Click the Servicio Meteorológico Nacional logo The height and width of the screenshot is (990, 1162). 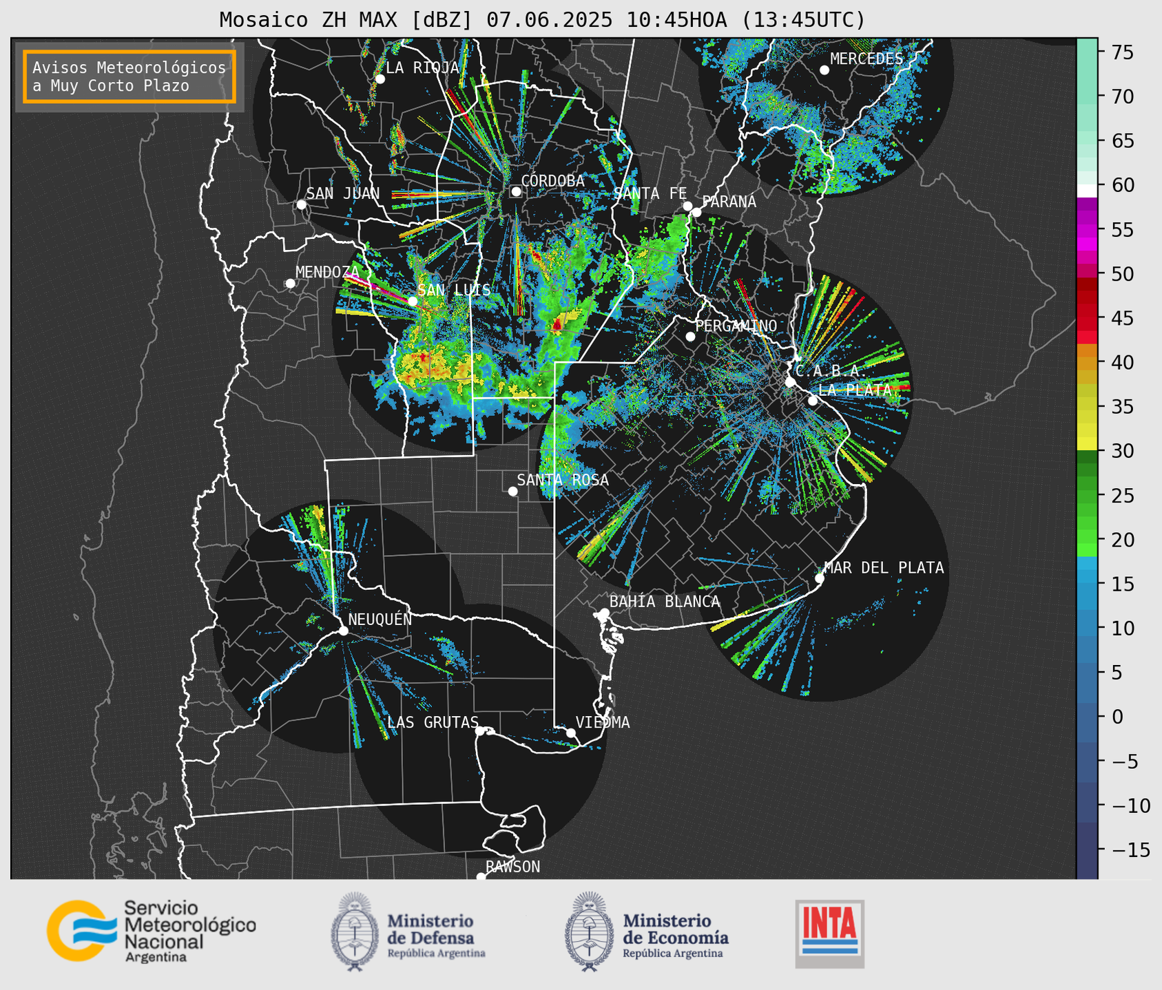152,931
